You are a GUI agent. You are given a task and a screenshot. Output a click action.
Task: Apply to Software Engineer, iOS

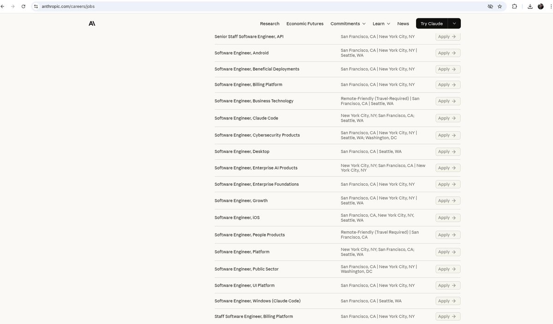pos(447,218)
